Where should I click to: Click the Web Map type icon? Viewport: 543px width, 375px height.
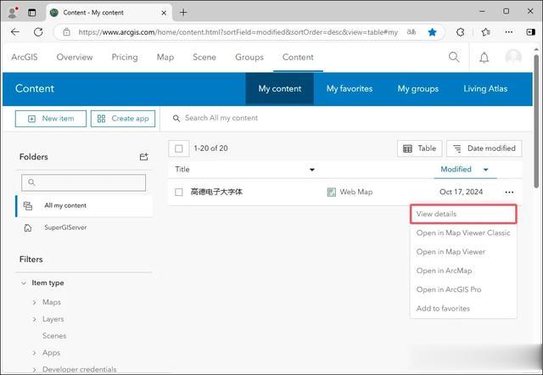pyautogui.click(x=332, y=192)
